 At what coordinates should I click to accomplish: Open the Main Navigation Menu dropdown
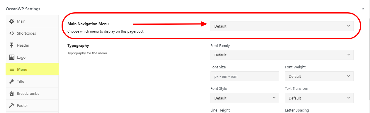coord(282,26)
